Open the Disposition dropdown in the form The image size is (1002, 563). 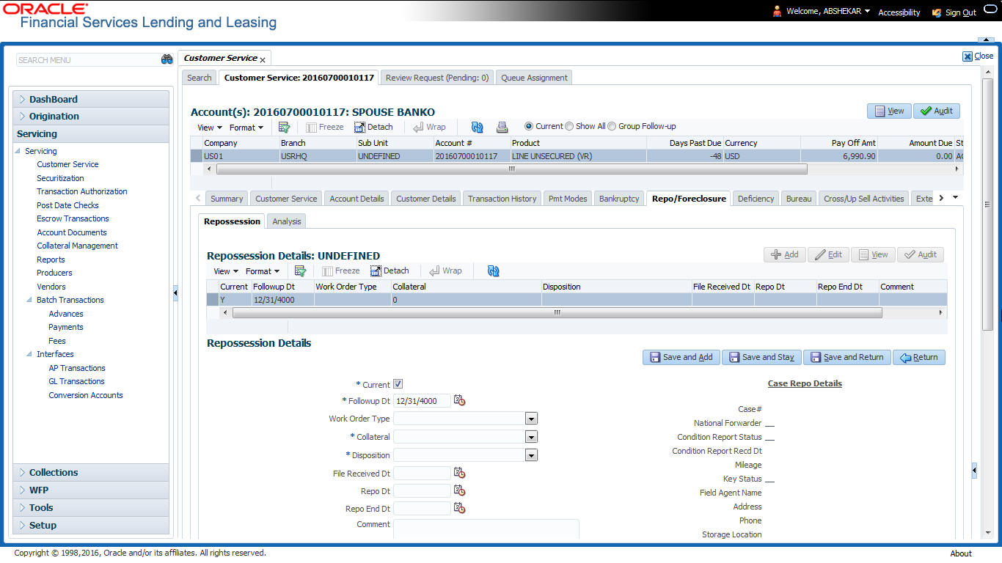(531, 455)
